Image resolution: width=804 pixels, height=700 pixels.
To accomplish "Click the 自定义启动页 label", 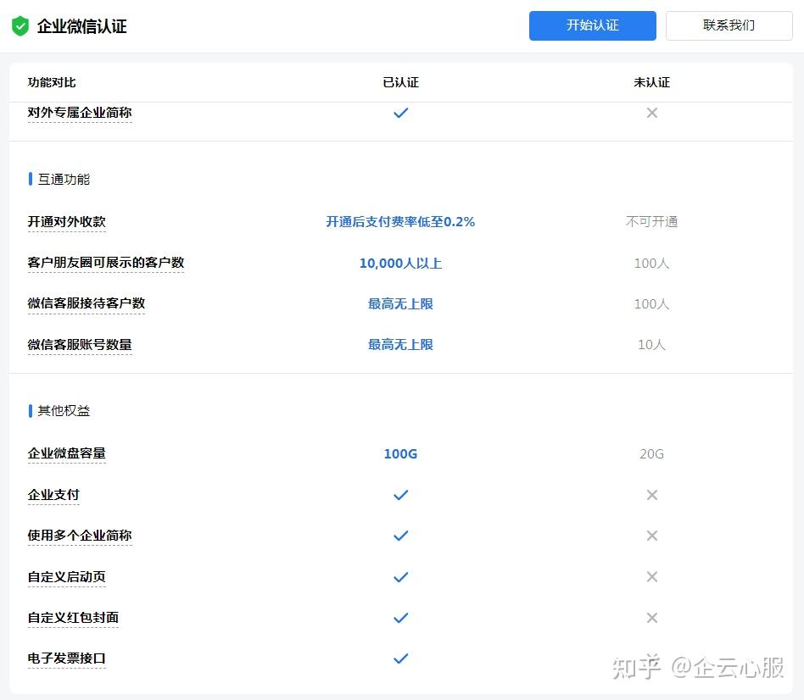I will click(x=67, y=577).
